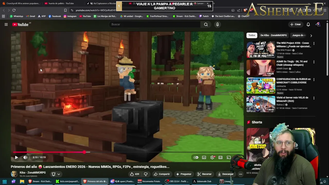Open the oldest Minecraft server 2b2t video
Image resolution: width=329 pixels, height=185 pixels.
pos(261,104)
